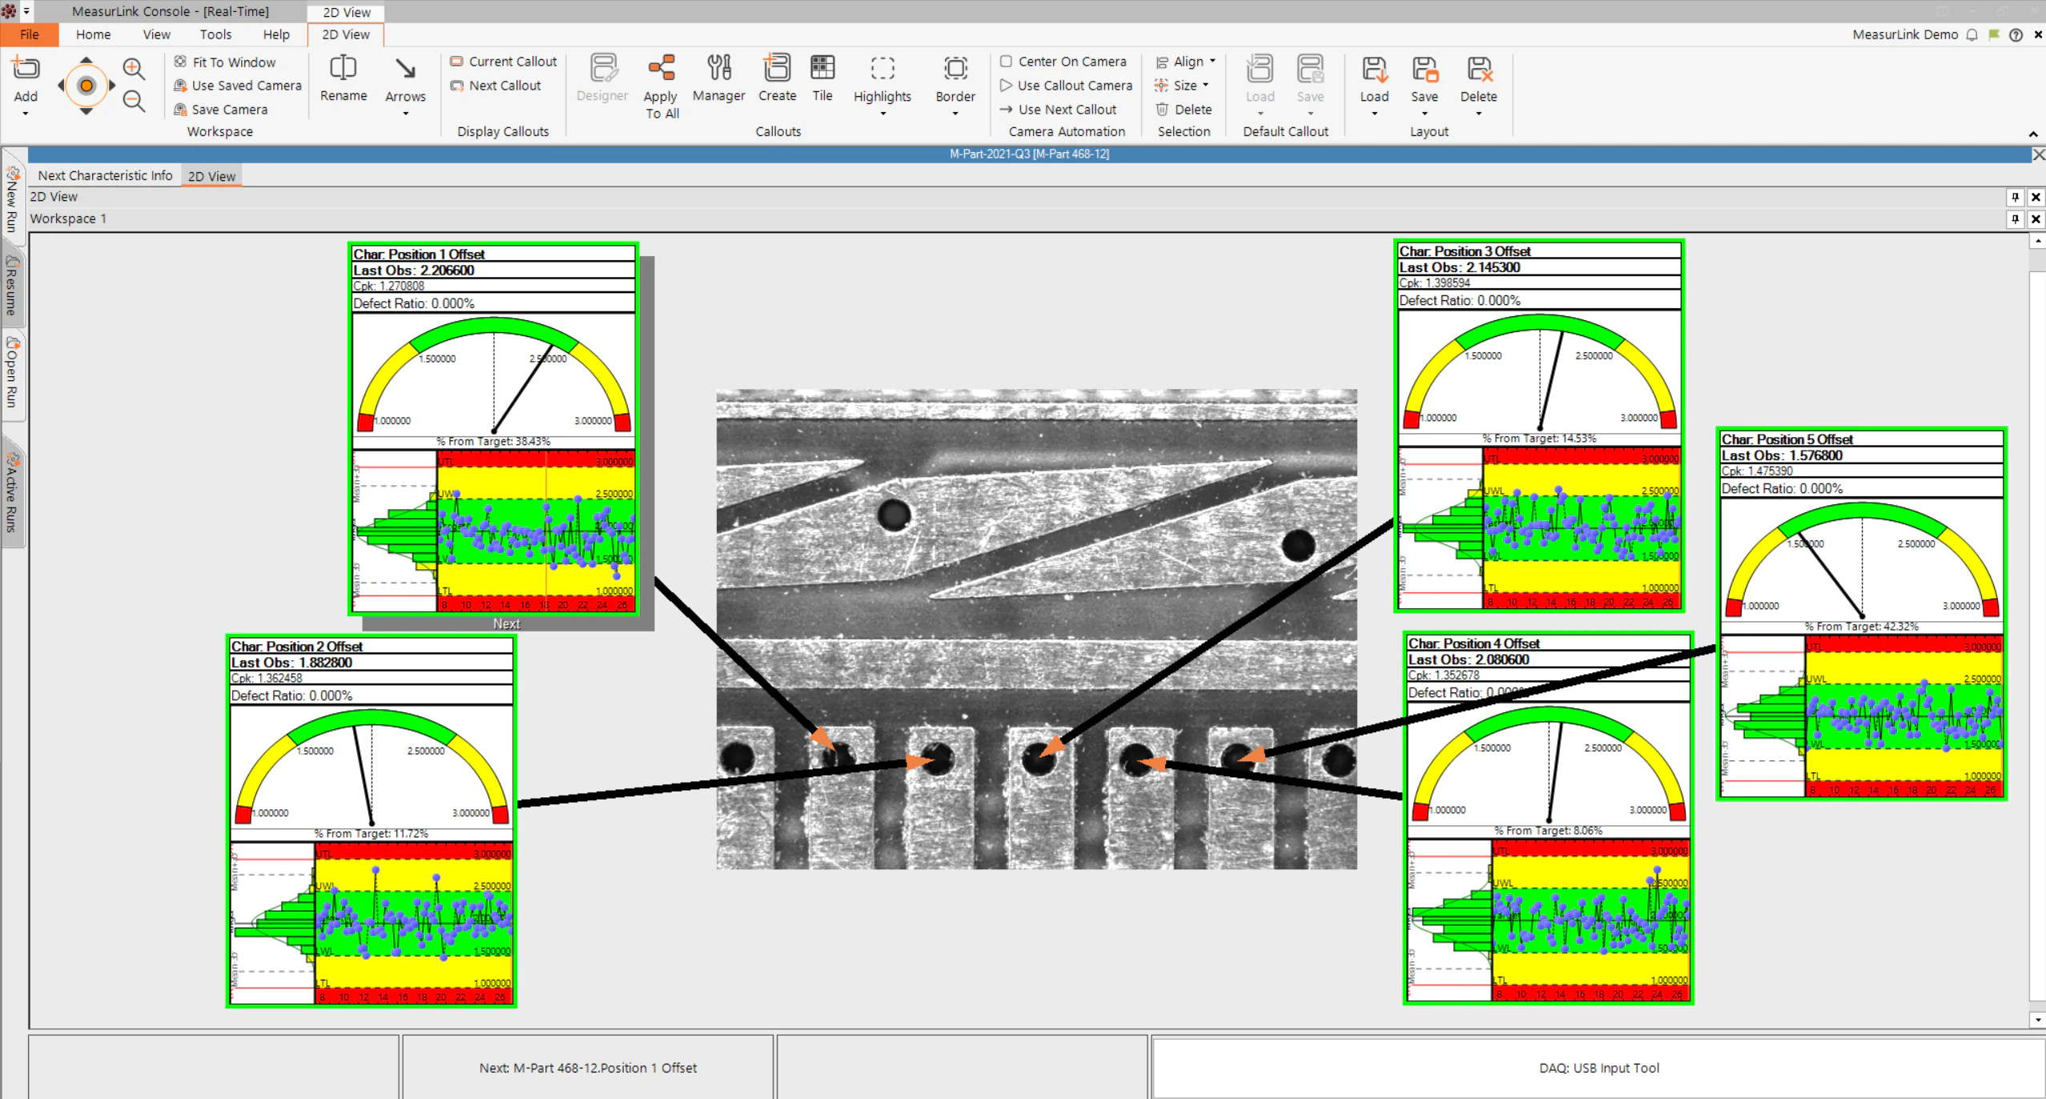This screenshot has height=1099, width=2046.
Task: Click the Save Camera button
Action: tap(221, 110)
